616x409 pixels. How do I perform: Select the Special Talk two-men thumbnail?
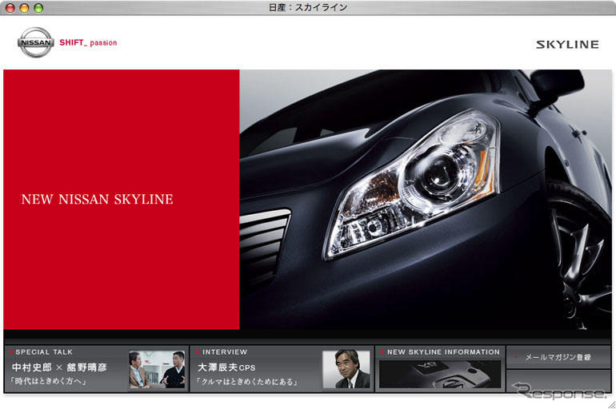(x=157, y=370)
